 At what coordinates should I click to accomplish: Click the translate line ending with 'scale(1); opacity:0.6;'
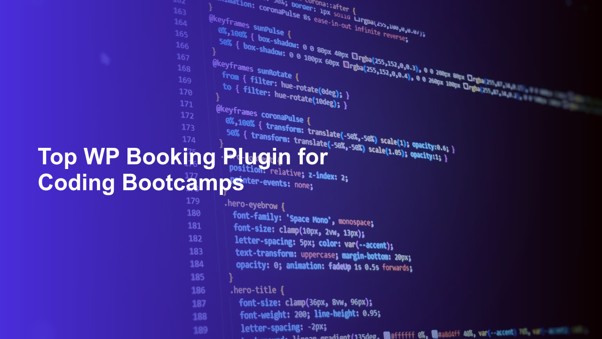(x=341, y=134)
